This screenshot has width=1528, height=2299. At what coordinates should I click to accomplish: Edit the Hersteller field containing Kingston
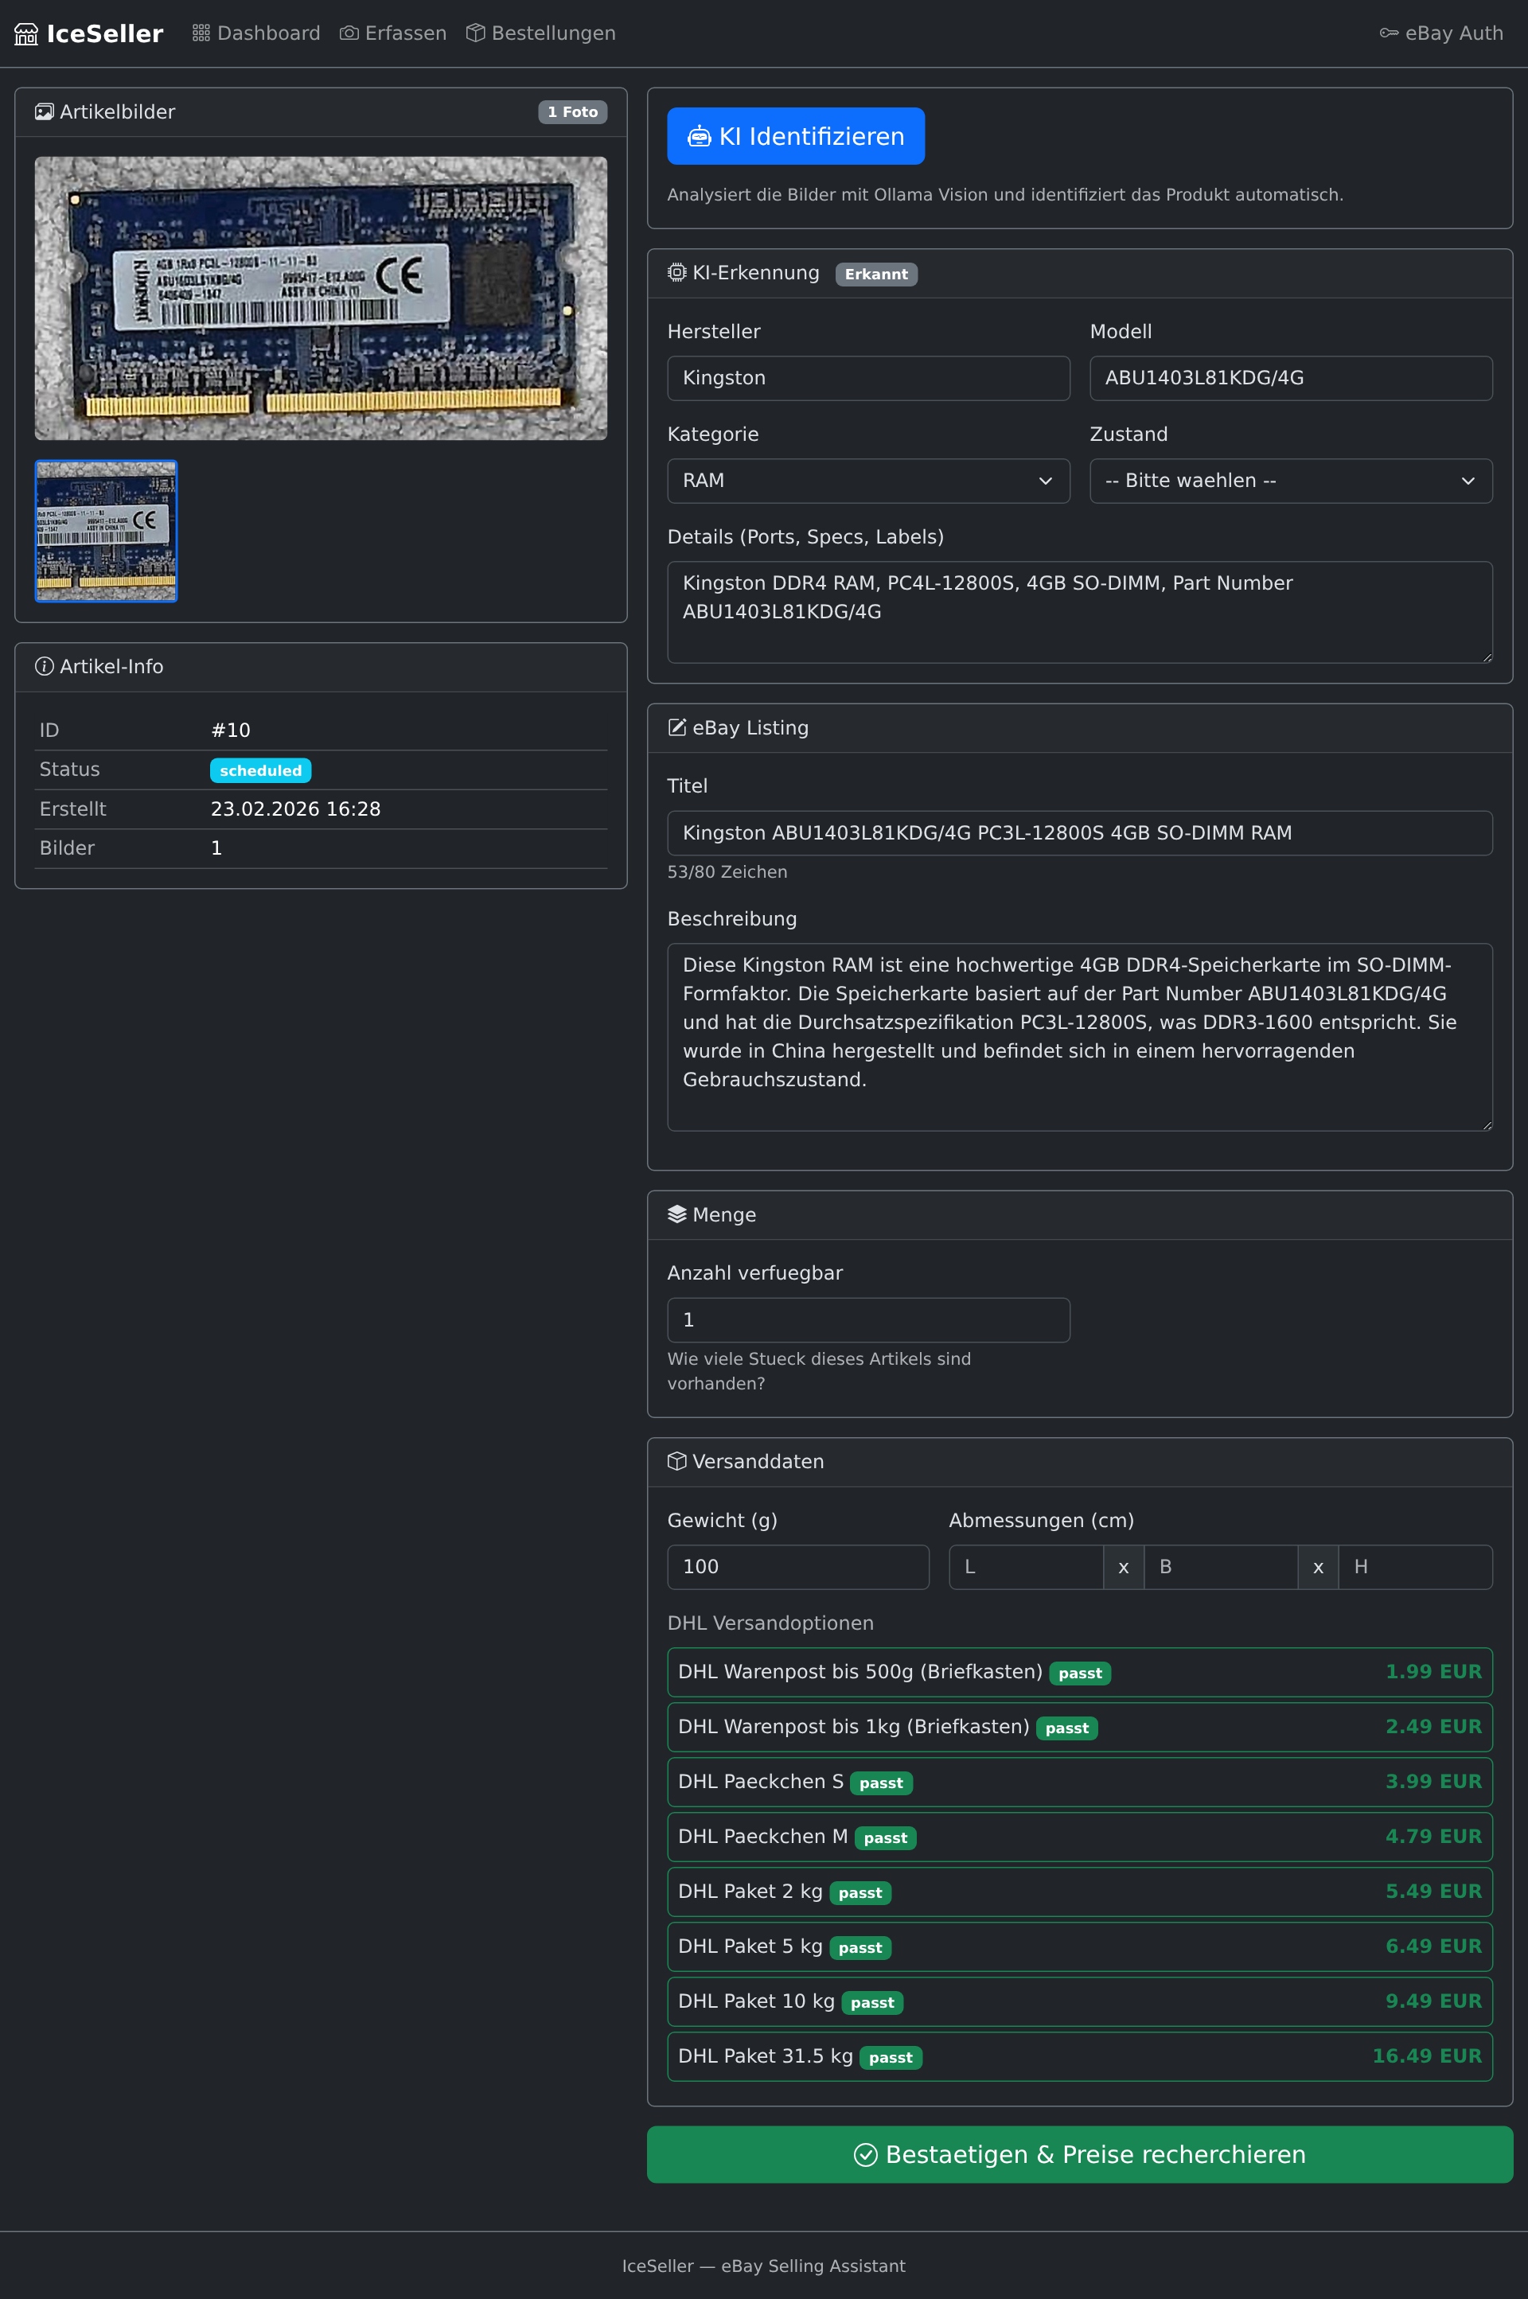[868, 378]
